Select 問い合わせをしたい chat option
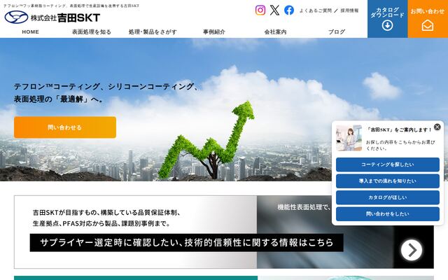This screenshot has width=448, height=280. (388, 214)
